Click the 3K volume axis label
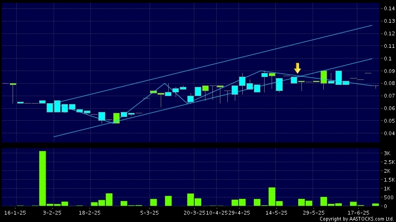Viewport: 396px width, 222px height. [387, 153]
